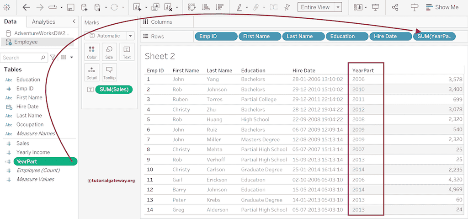Expand the view-as list dropdown arrow in Data pane
This screenshot has height=219, width=468.
tap(72, 57)
